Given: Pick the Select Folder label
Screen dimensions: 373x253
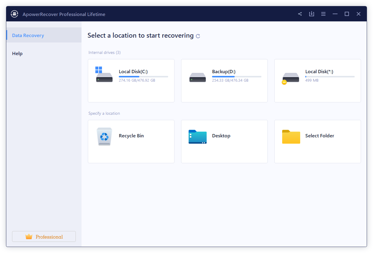Looking at the screenshot, I should [x=320, y=136].
